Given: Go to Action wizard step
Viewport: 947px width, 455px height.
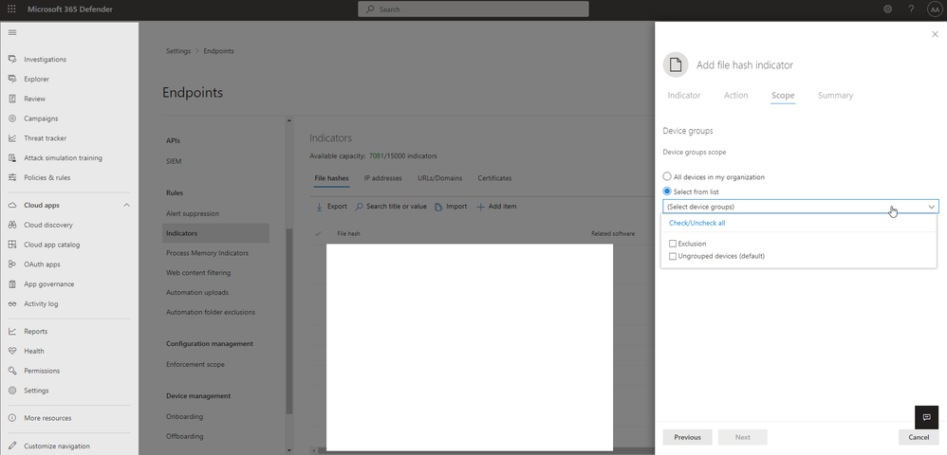Looking at the screenshot, I should (x=735, y=96).
